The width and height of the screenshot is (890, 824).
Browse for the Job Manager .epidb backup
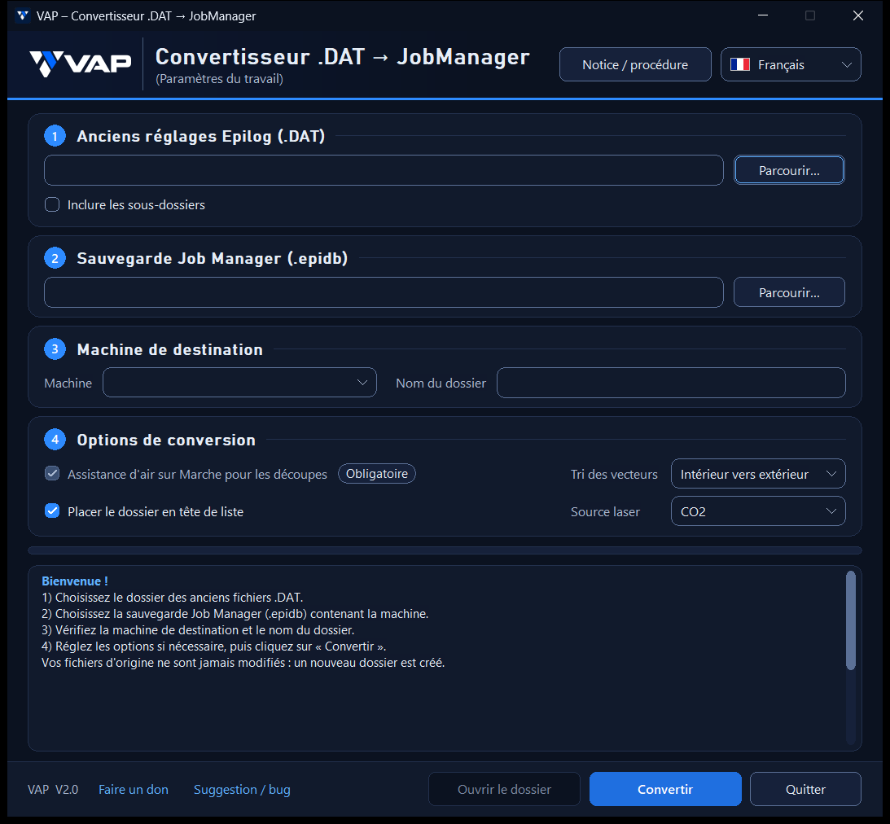click(x=789, y=292)
